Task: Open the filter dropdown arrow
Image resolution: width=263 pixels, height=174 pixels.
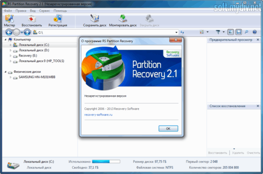Action: 223,32
